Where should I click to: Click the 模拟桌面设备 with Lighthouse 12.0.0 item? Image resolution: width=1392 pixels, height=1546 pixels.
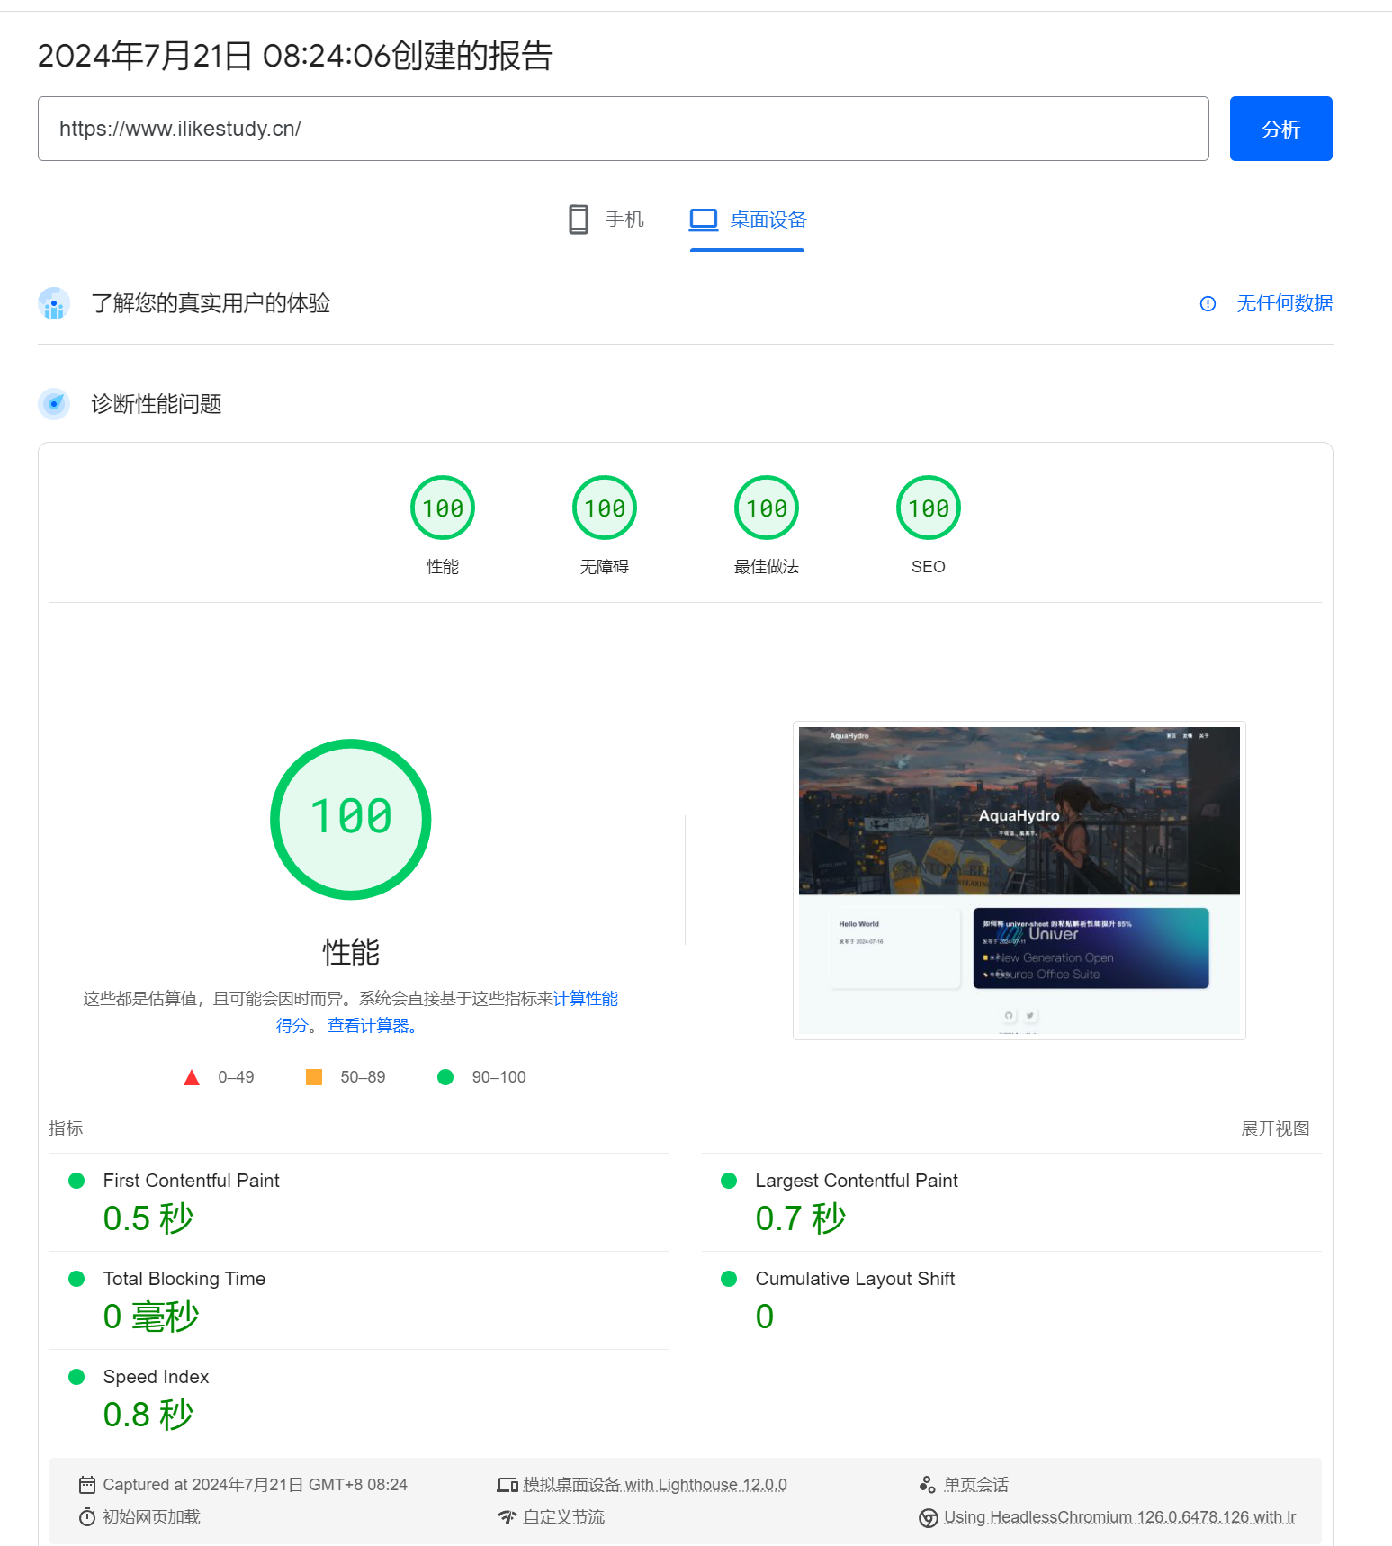(x=654, y=1485)
